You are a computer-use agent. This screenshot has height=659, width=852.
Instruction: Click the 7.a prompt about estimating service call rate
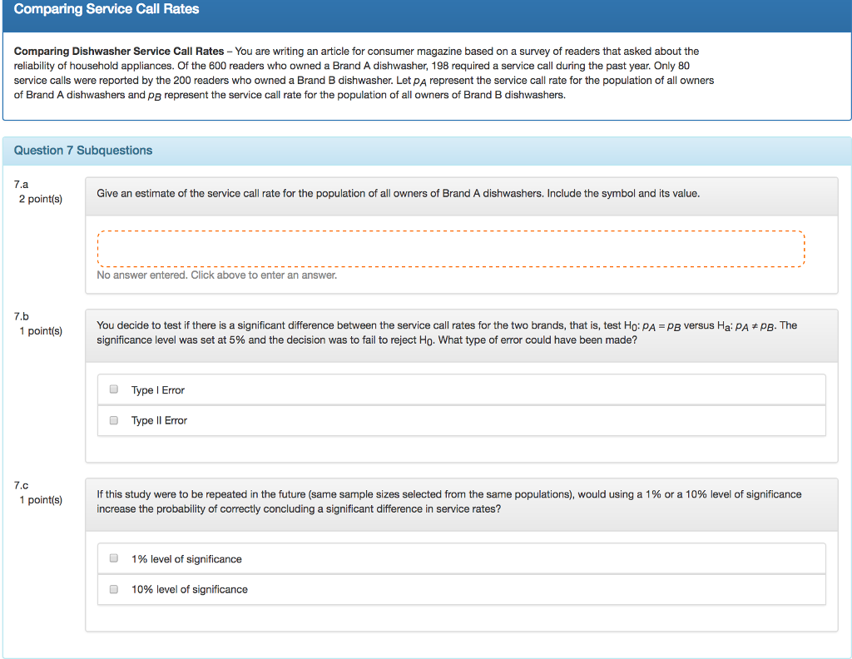(398, 194)
